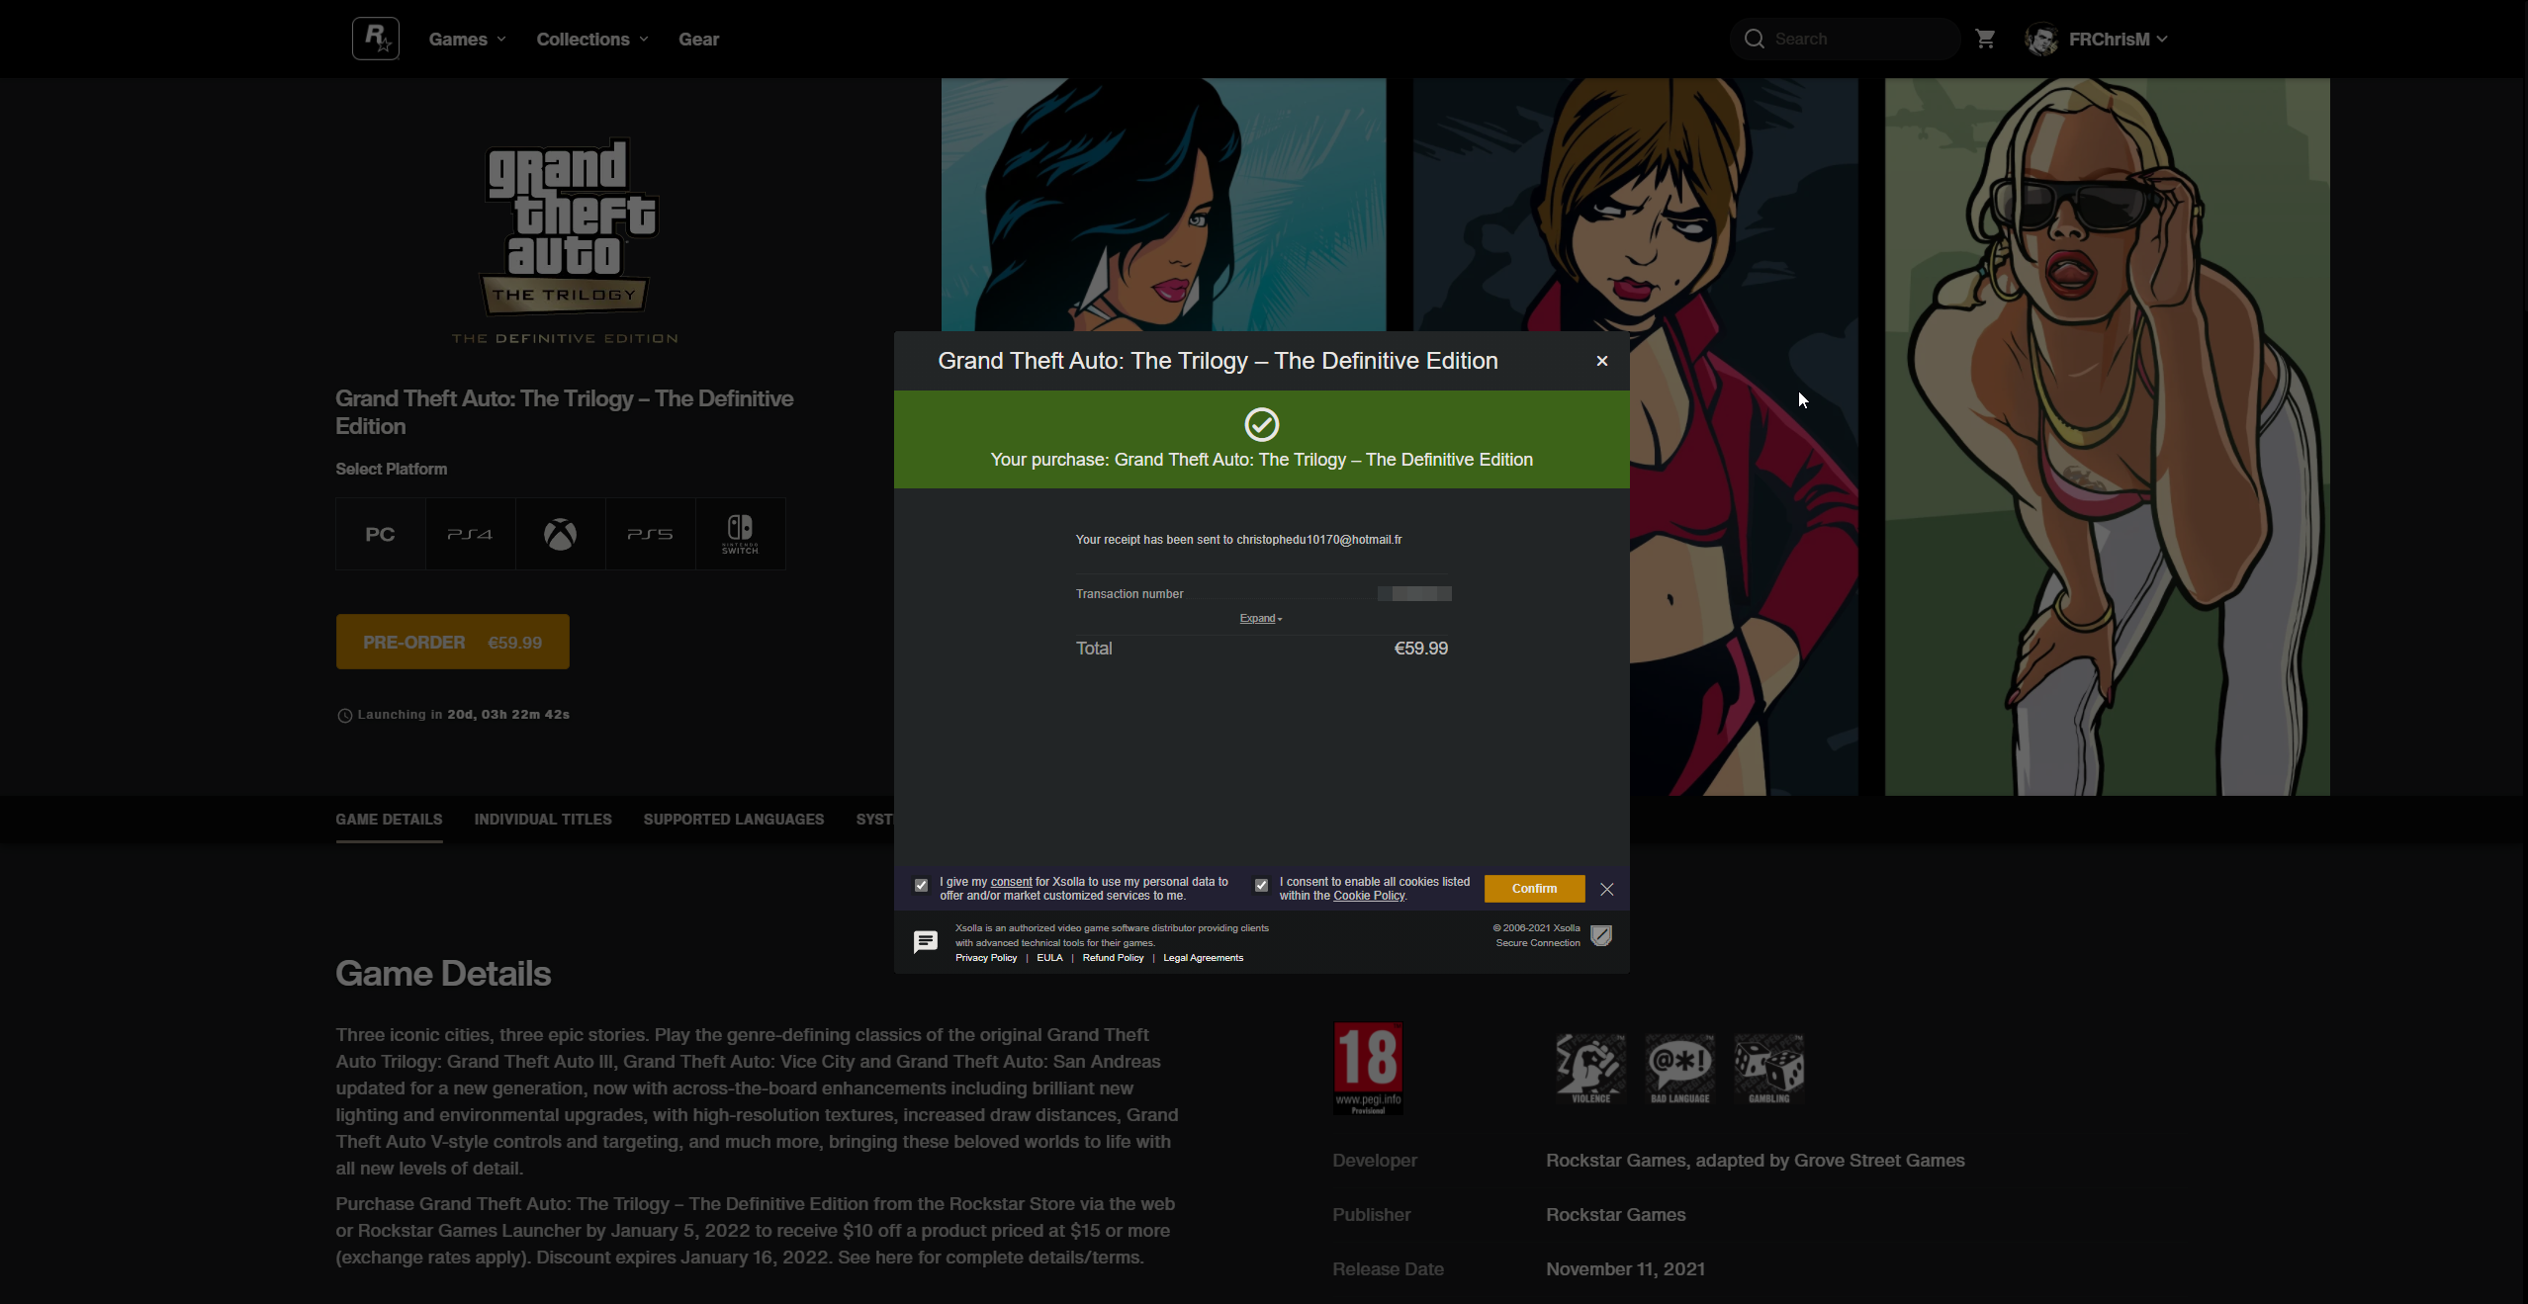Open the Cookie Policy link
Image resolution: width=2528 pixels, height=1304 pixels.
click(x=1369, y=896)
